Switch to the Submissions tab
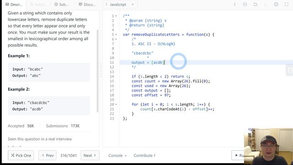 click(62, 5)
